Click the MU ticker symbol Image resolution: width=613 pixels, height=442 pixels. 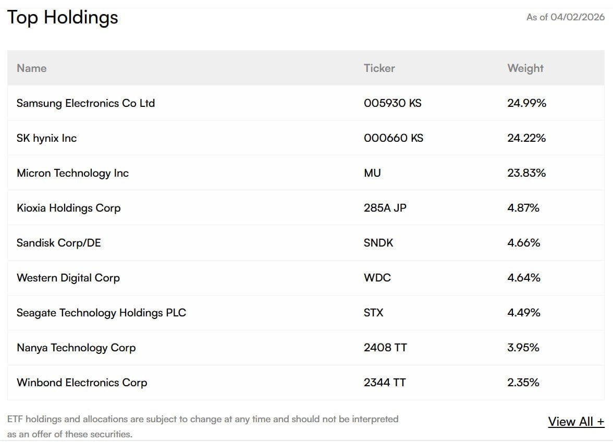372,173
